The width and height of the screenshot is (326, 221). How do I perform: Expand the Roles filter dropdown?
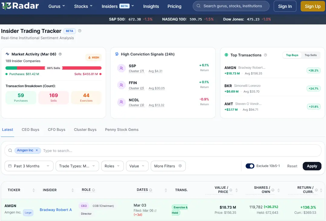(x=112, y=166)
